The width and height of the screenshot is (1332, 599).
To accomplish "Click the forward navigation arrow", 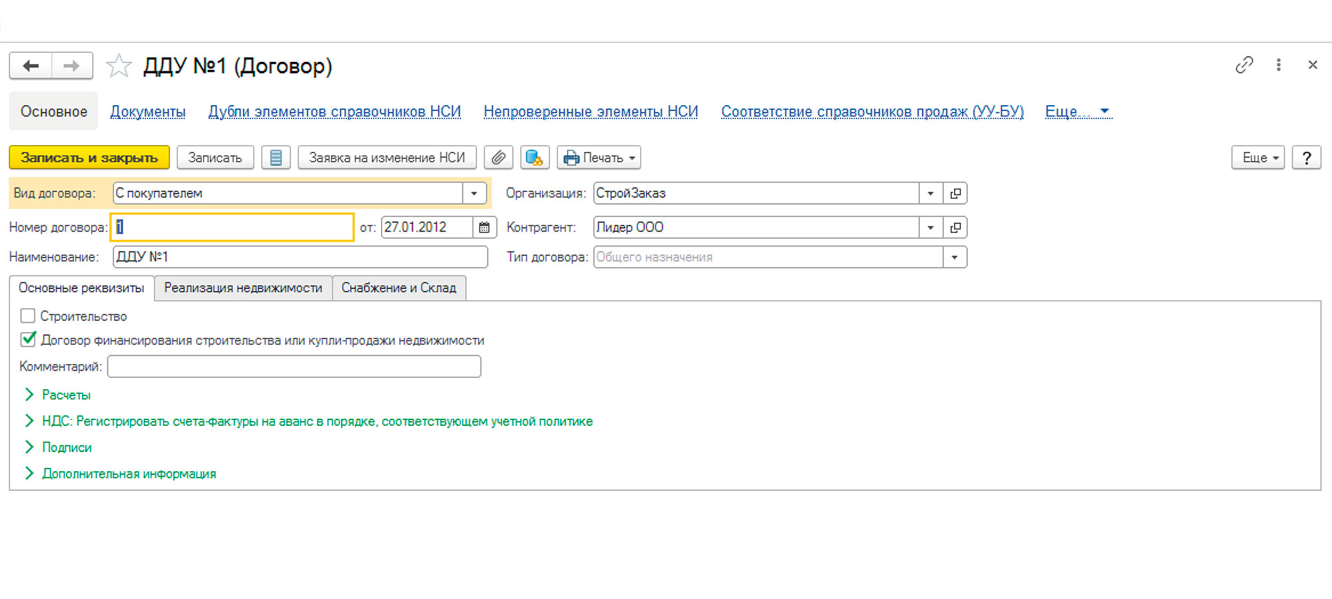I will coord(72,66).
